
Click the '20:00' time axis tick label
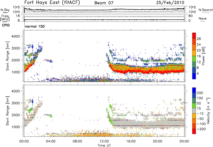157,141
